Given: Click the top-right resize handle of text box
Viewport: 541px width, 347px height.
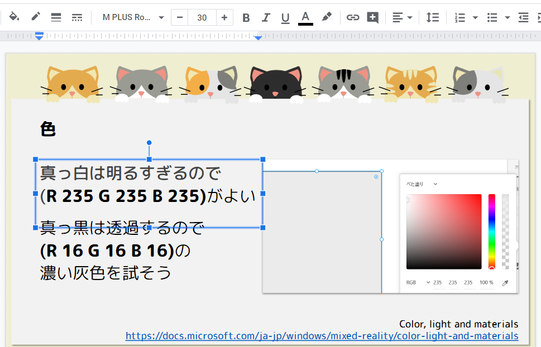Looking at the screenshot, I should [x=263, y=160].
